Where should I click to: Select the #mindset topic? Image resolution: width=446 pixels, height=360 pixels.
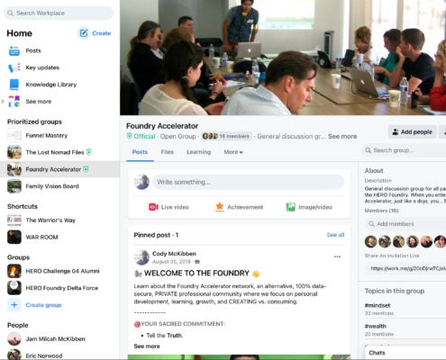point(378,305)
